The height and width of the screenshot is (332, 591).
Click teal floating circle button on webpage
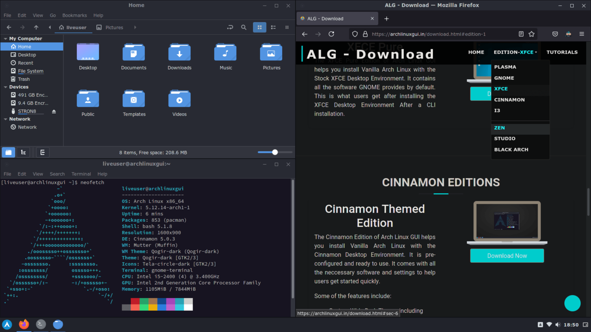(x=572, y=303)
